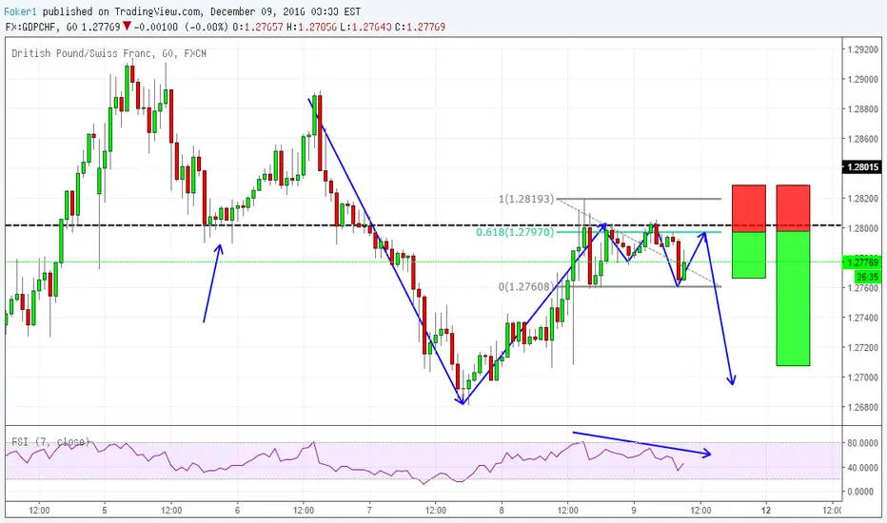Click the O:1.27657 open price value
Viewport: 887px width, 523px height.
point(258,27)
